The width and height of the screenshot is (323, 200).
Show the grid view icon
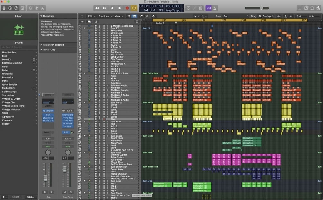coord(129,16)
